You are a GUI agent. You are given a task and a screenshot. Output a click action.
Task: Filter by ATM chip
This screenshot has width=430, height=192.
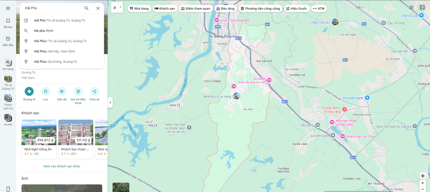(x=319, y=9)
